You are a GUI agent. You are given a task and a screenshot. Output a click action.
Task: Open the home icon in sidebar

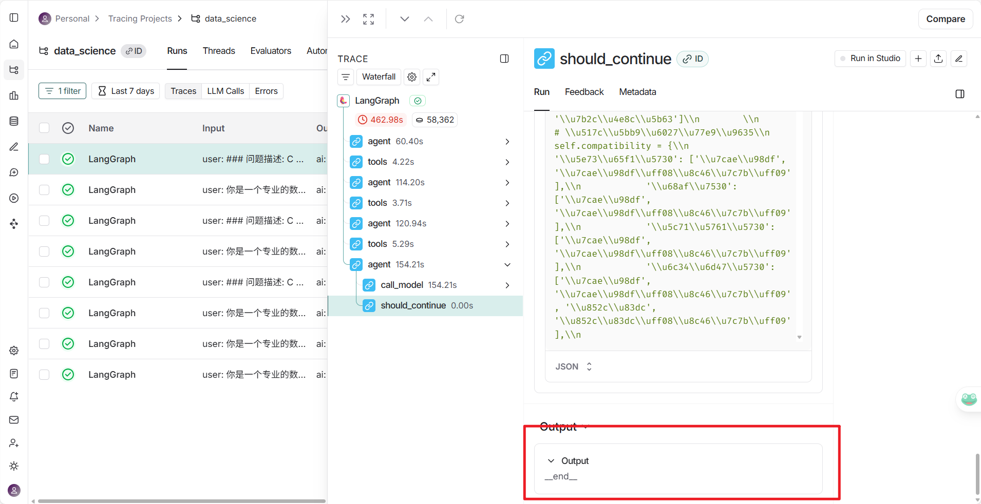click(14, 44)
